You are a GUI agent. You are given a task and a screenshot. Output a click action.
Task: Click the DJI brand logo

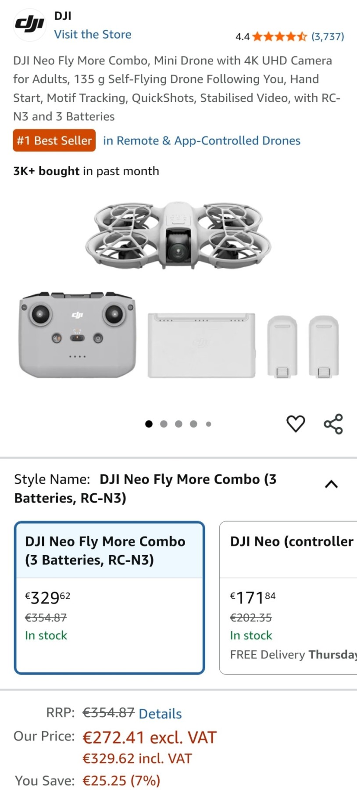click(29, 25)
